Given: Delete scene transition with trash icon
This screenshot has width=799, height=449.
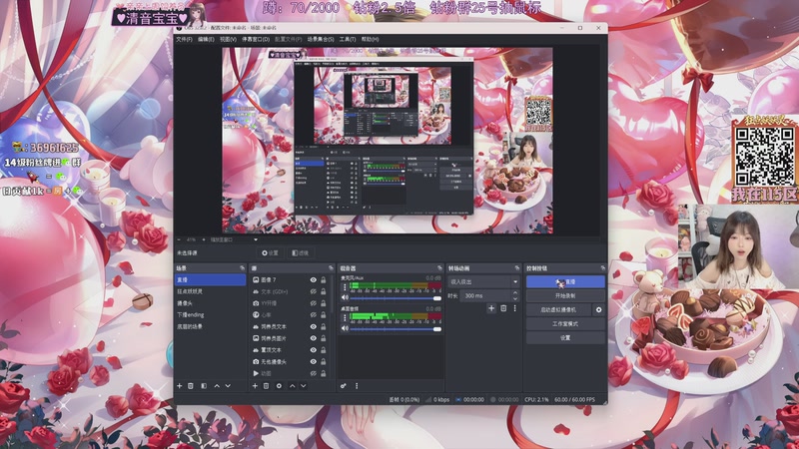Looking at the screenshot, I should coord(503,308).
